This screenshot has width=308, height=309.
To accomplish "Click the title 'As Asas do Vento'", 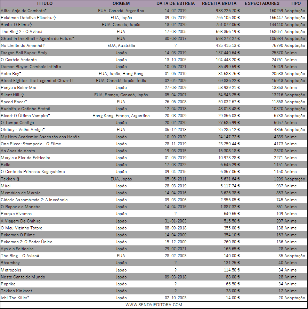I will click(18, 151).
